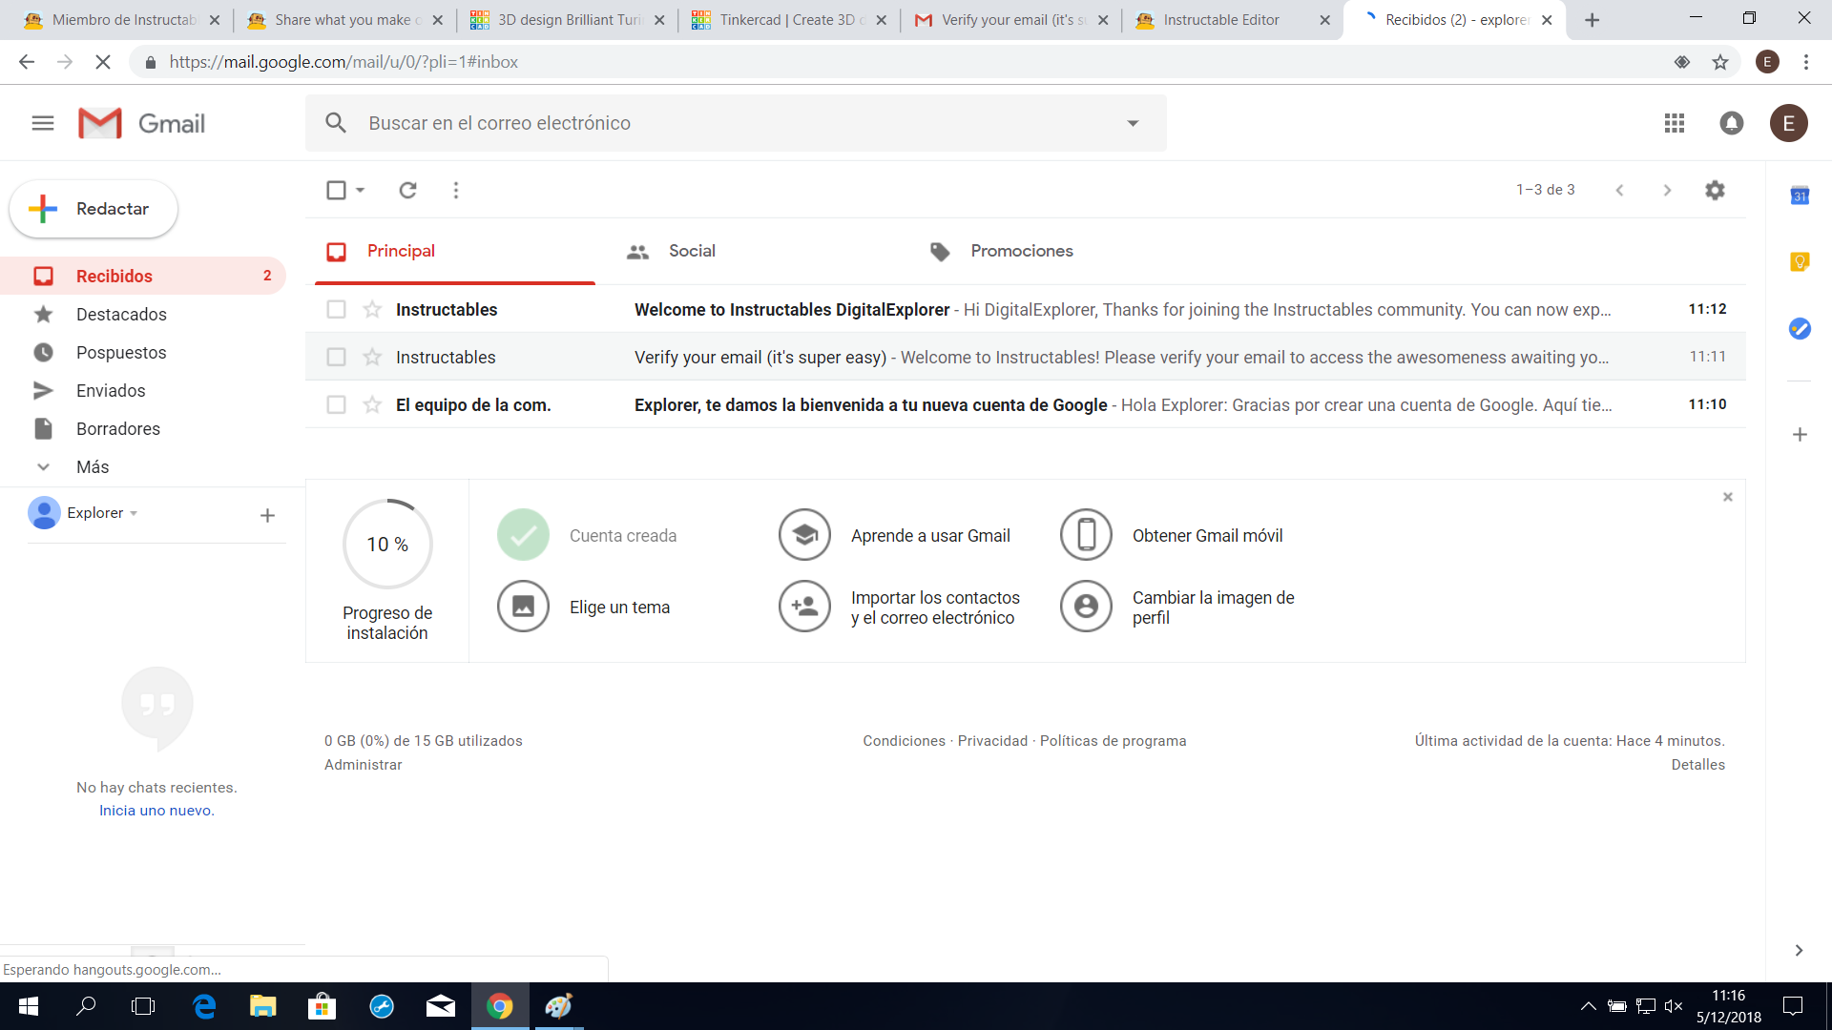Click the 10 % setup progress circle
Image resolution: width=1832 pixels, height=1030 pixels.
click(387, 544)
